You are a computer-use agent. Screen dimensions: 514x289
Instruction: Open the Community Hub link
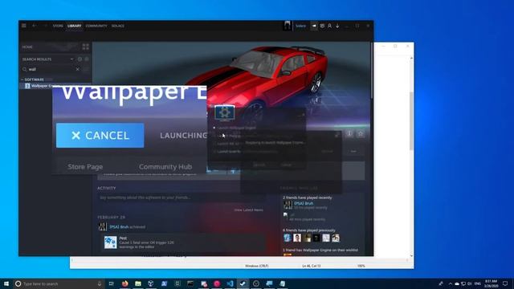(x=165, y=166)
